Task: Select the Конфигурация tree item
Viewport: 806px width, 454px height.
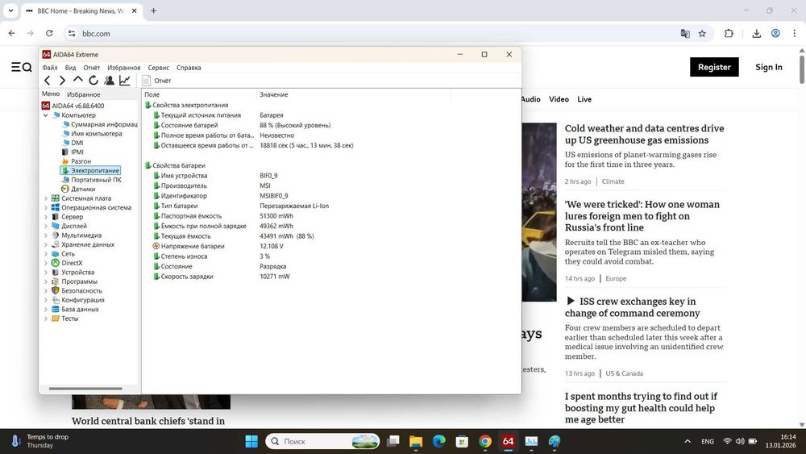Action: click(78, 300)
